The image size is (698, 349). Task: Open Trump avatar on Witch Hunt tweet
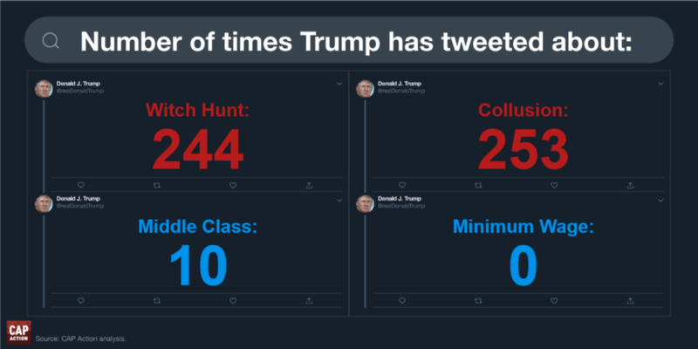(x=44, y=89)
